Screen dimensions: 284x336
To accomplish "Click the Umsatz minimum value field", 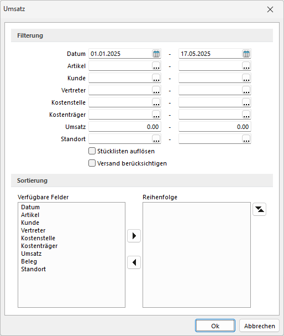I will pos(125,127).
